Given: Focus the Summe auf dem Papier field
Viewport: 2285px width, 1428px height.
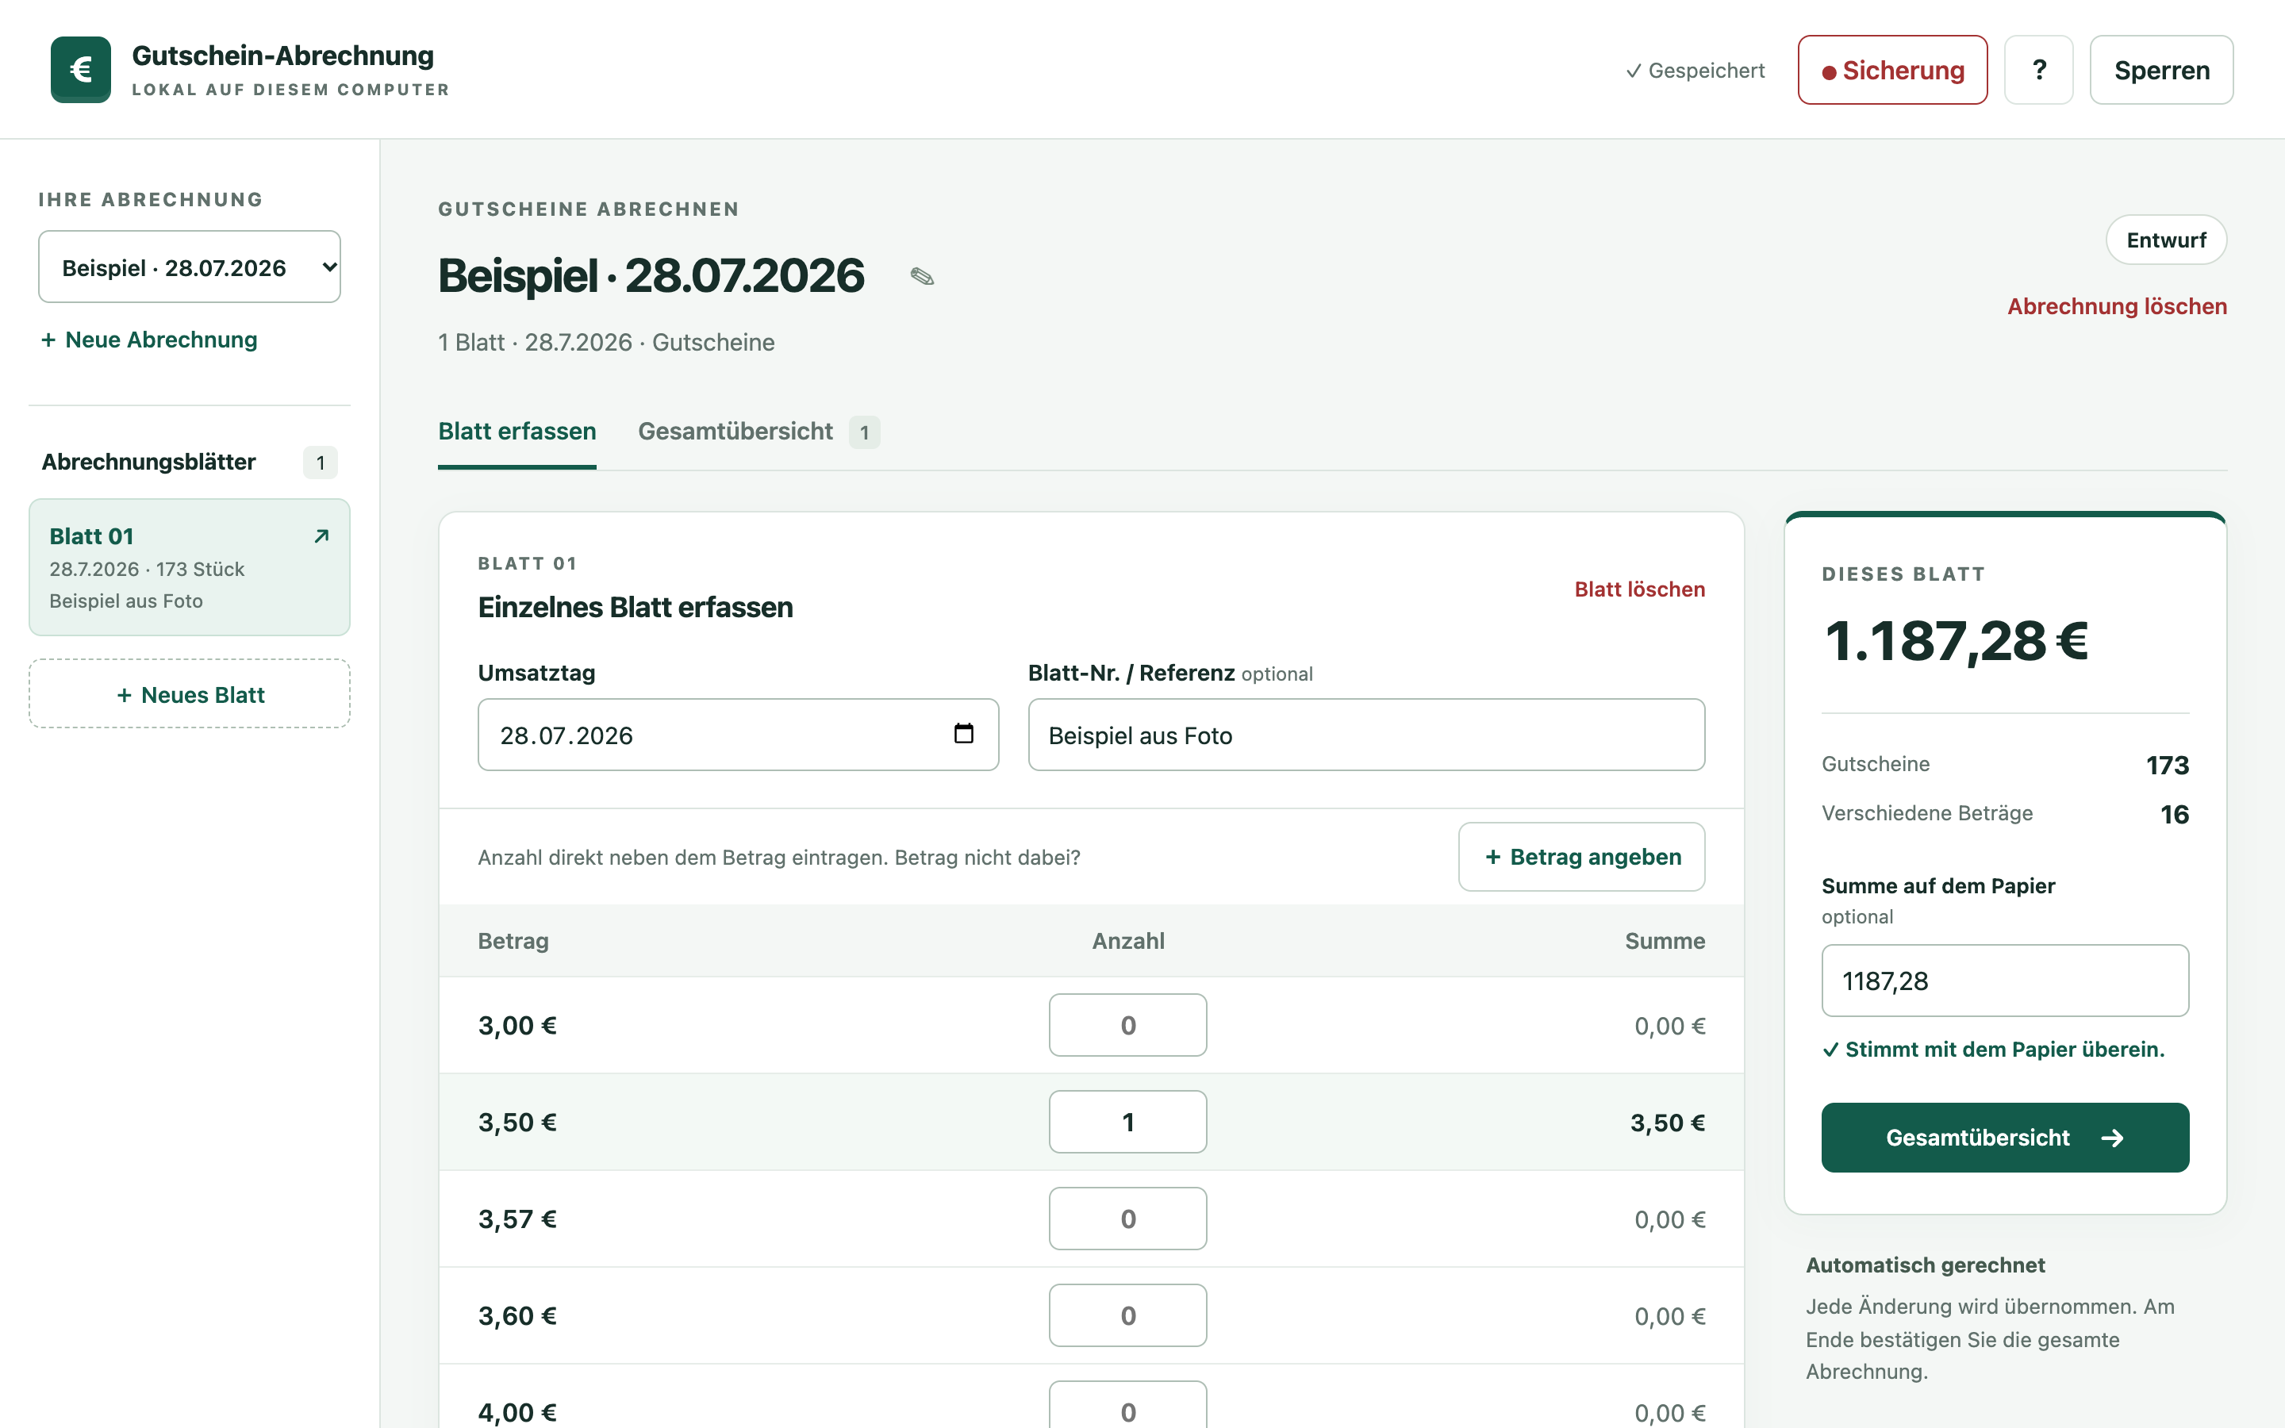Looking at the screenshot, I should 2005,981.
